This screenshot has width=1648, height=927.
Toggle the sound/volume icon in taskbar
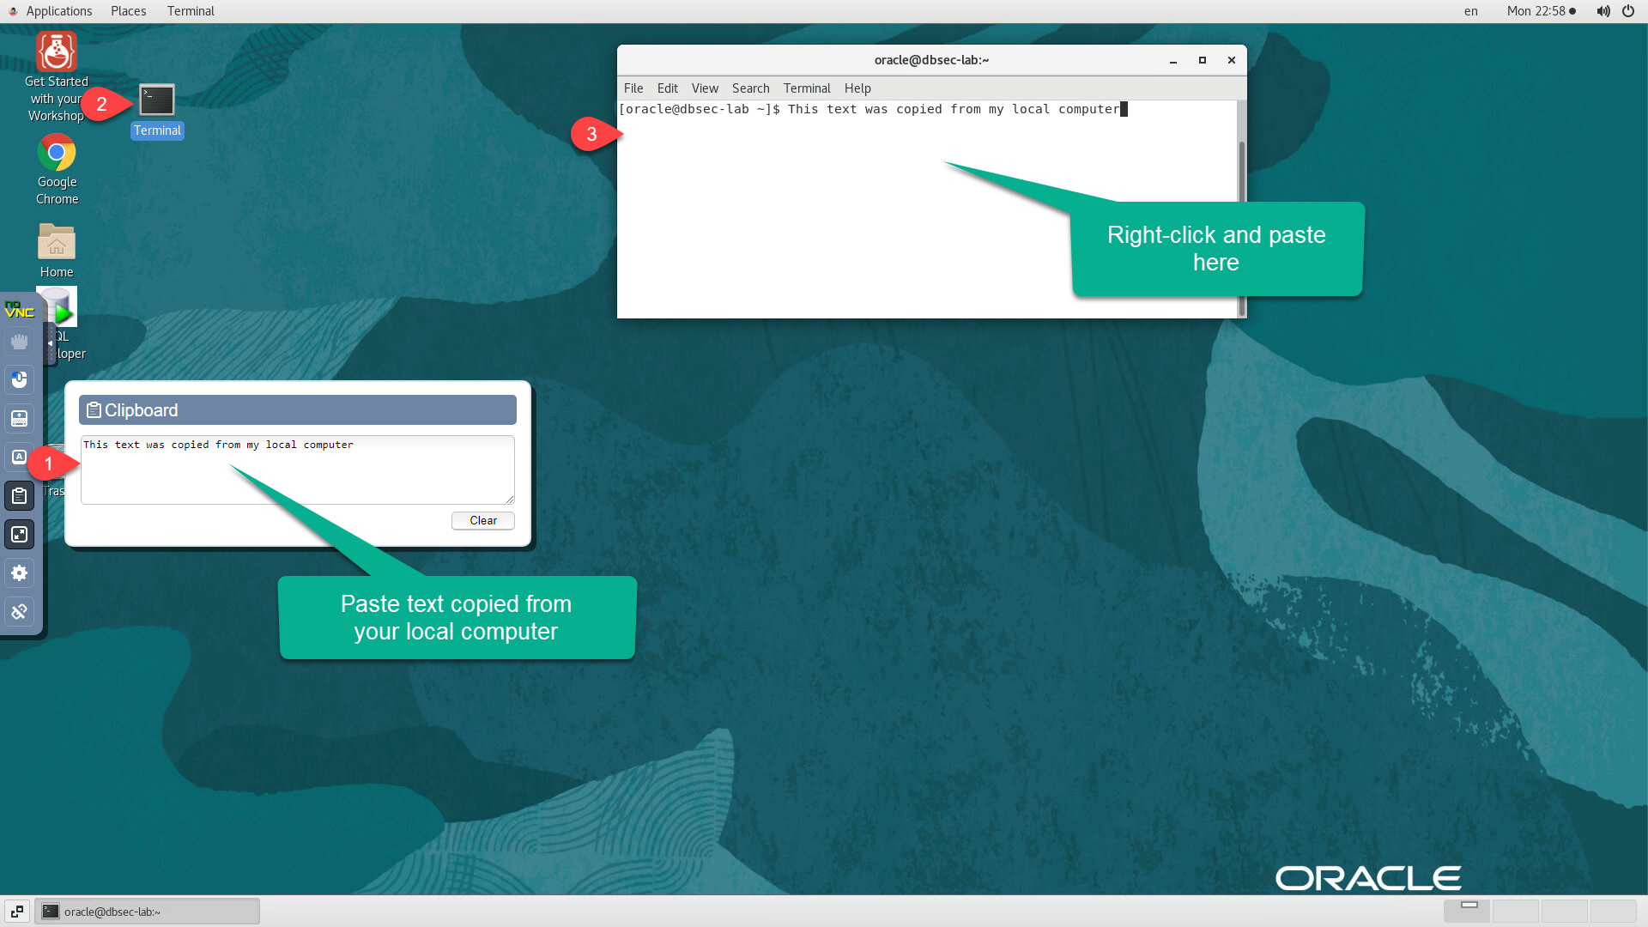(x=1601, y=10)
